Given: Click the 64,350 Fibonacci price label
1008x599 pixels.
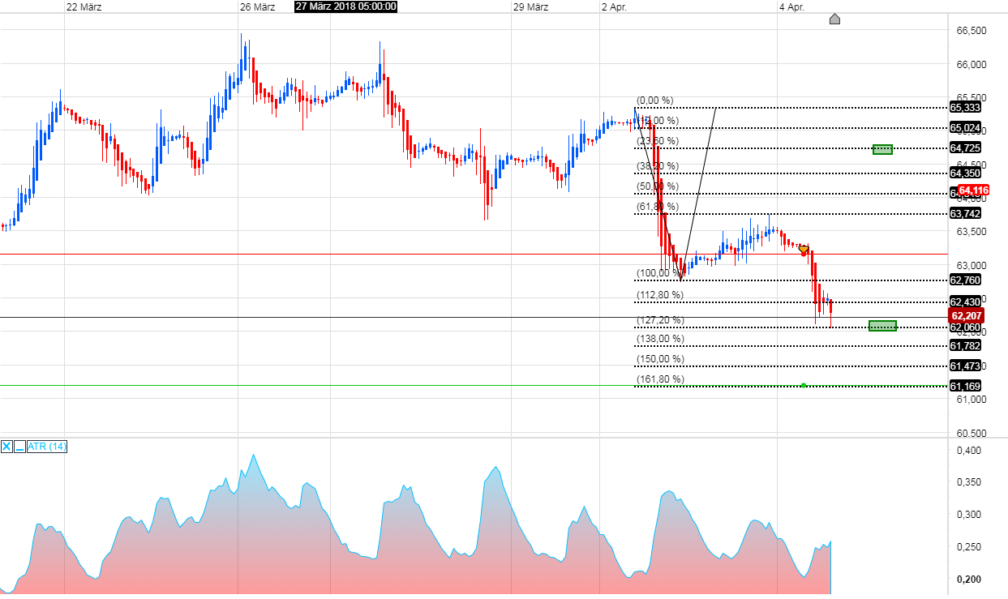Looking at the screenshot, I should coord(965,173).
